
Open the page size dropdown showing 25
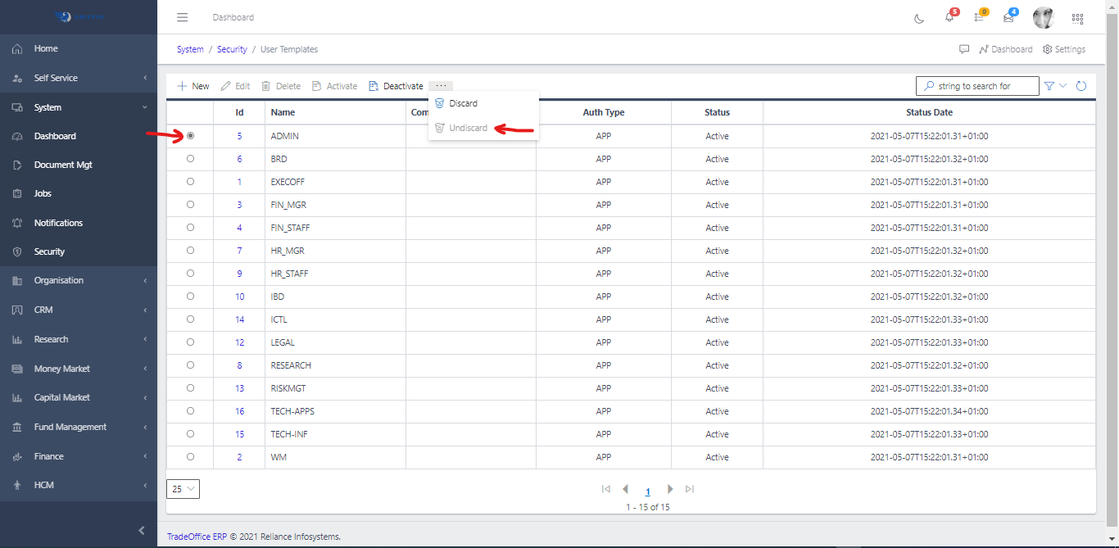click(x=183, y=489)
